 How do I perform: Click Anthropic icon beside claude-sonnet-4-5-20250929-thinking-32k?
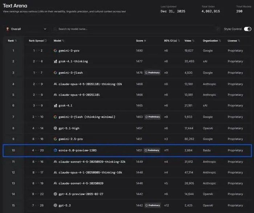(x=55, y=162)
